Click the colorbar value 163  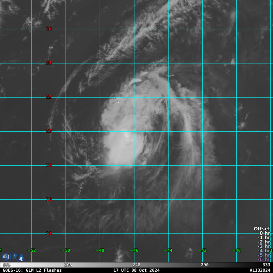6,265
